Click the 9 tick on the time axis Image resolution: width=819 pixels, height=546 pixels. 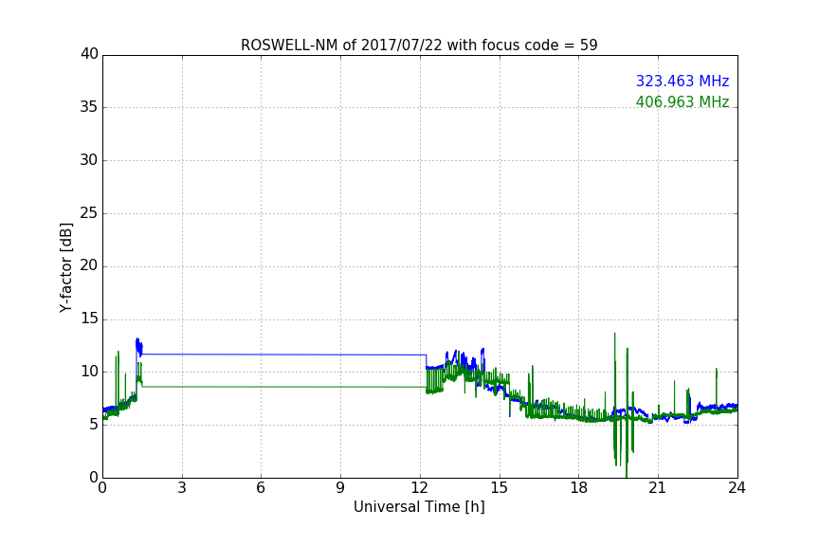click(340, 488)
